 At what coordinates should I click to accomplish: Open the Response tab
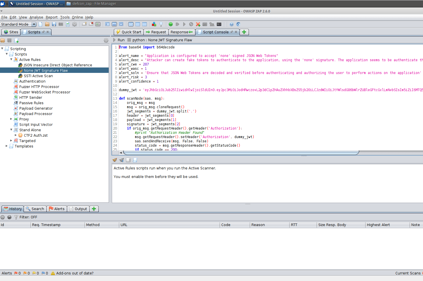(182, 32)
